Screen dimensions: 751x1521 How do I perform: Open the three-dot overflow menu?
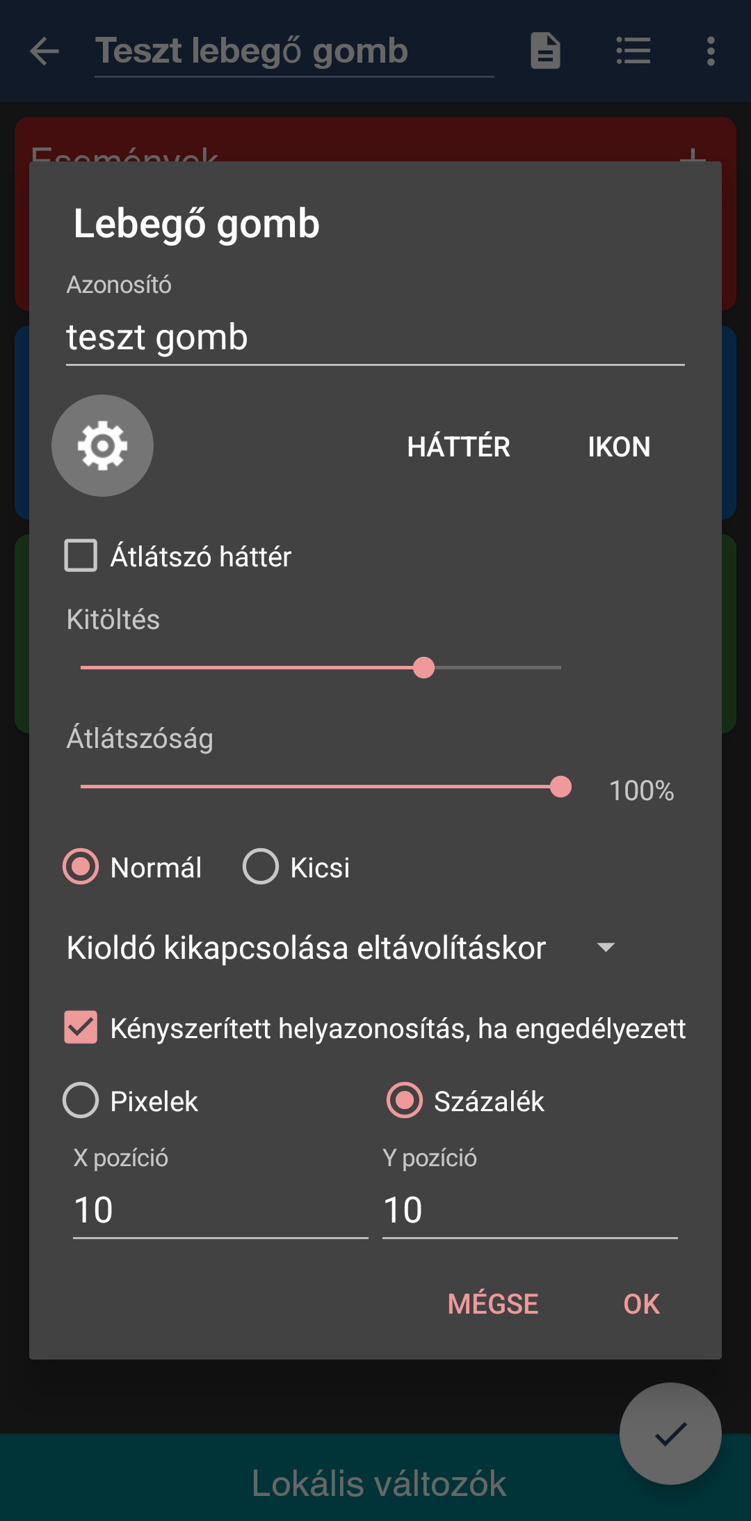click(710, 51)
